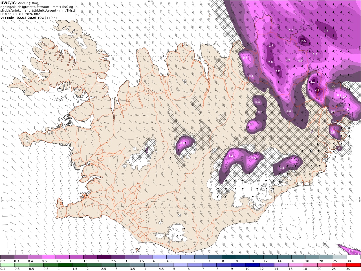This screenshot has height=271, width=361.
Task: Click the '0.2' label on the purple snow scale
Action: tap(3, 261)
